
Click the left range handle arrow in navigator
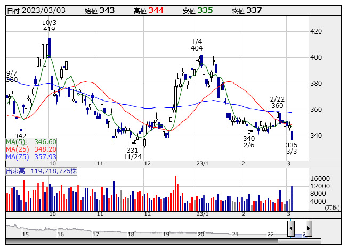(x=290, y=229)
